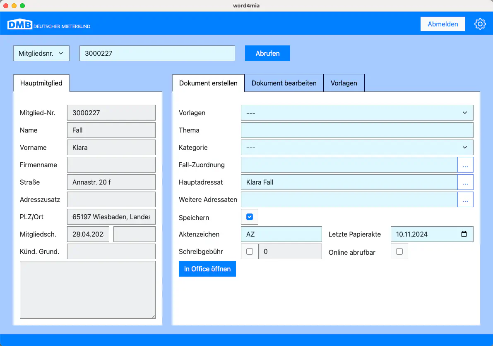Click In Office öffnen button
The width and height of the screenshot is (493, 346).
coord(207,269)
